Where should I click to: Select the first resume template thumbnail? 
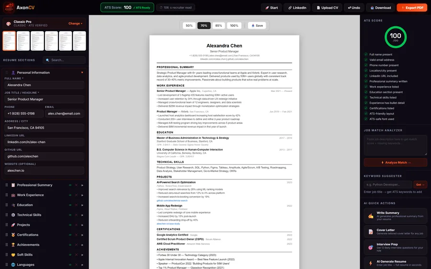pos(9,41)
